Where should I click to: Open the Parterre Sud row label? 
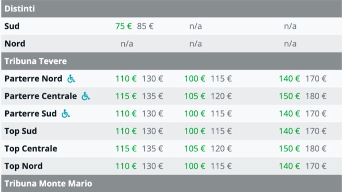pyautogui.click(x=30, y=113)
